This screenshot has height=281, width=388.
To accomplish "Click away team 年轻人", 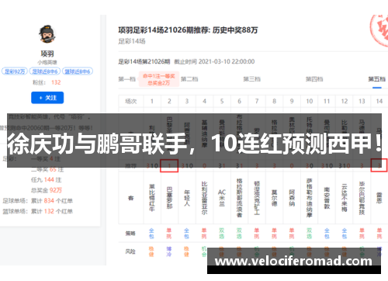I will coord(187,198).
